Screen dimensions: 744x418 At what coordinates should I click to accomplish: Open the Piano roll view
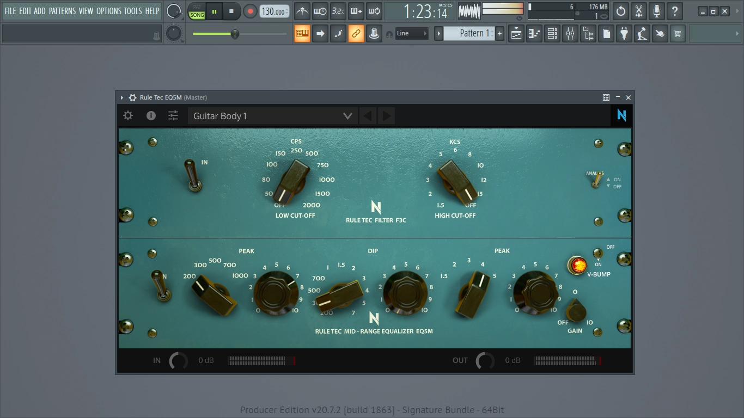coord(534,34)
